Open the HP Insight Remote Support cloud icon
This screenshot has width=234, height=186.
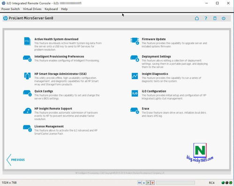(x=27, y=111)
